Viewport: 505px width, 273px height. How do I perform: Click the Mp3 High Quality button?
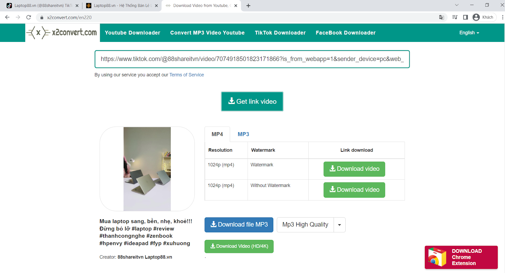[305, 225]
